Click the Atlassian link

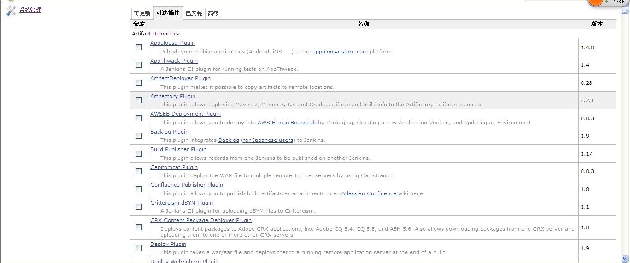click(353, 193)
